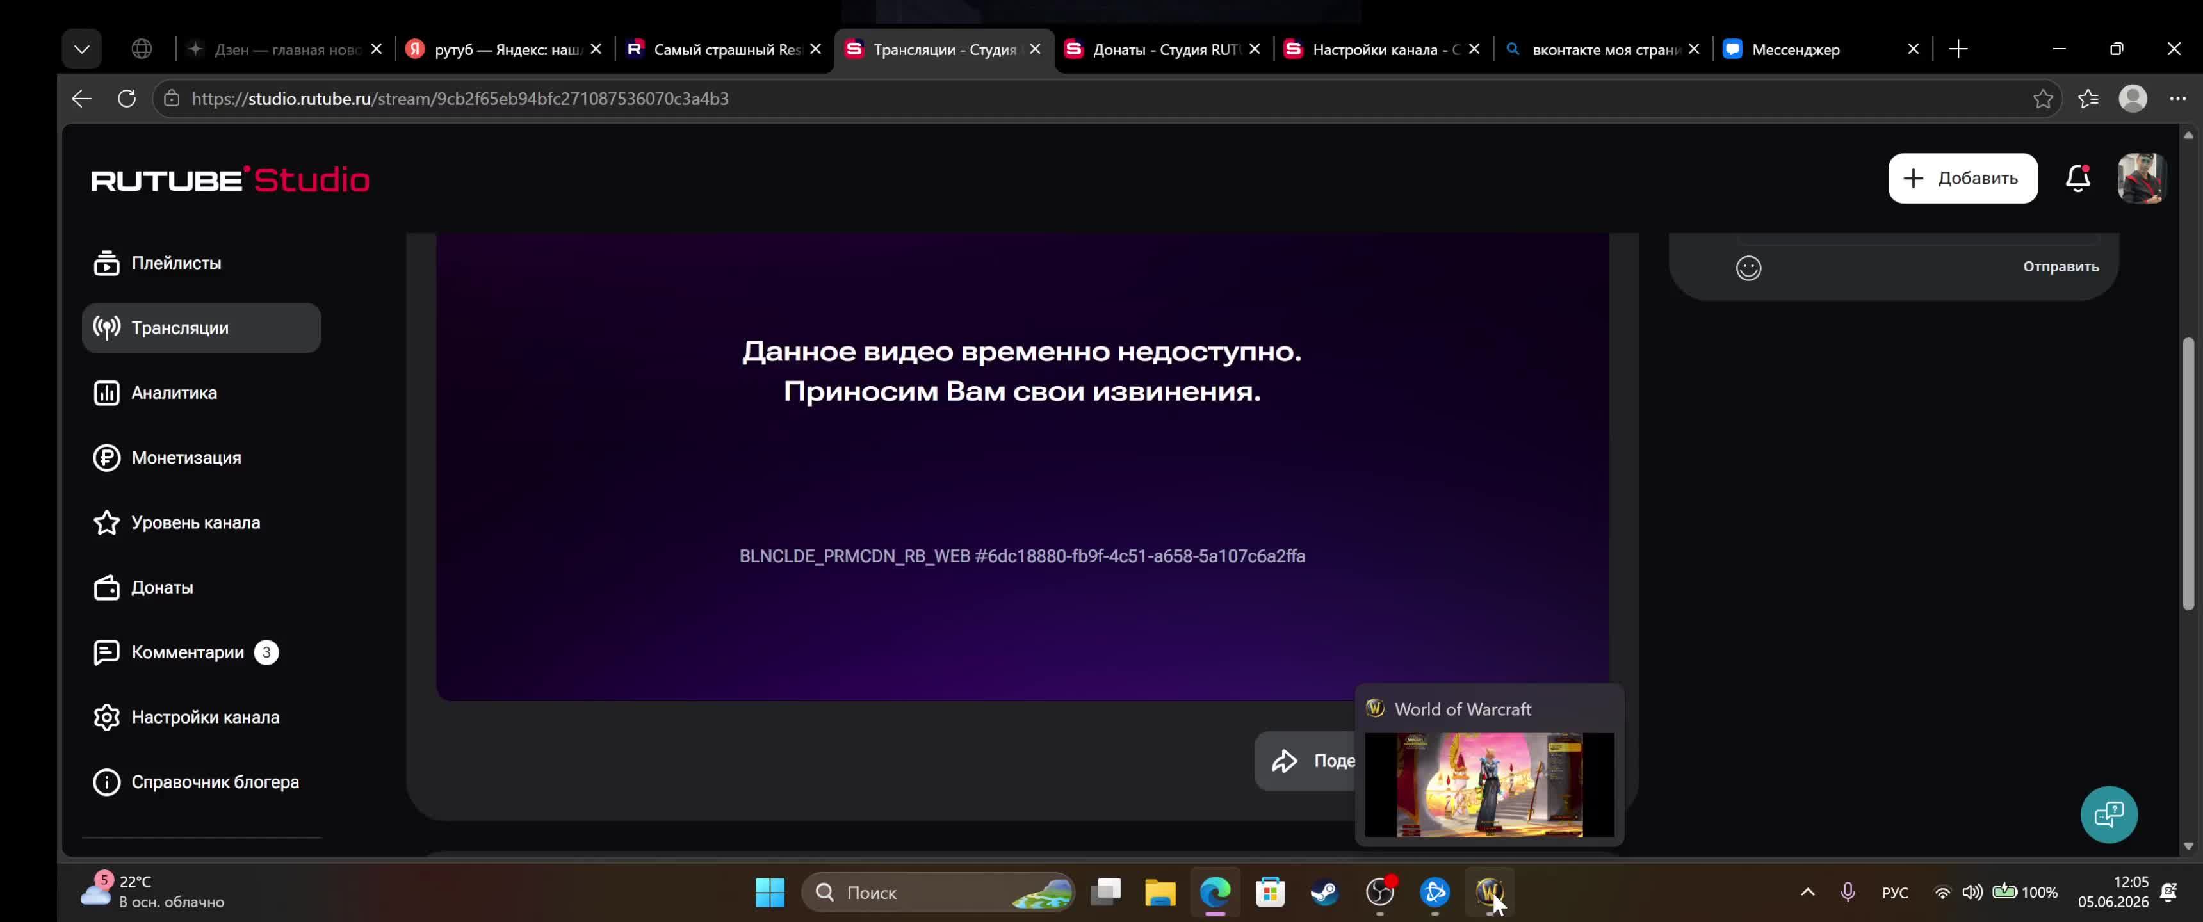This screenshot has width=2203, height=922.
Task: Open Microsoft Store from taskbar
Action: point(1270,892)
